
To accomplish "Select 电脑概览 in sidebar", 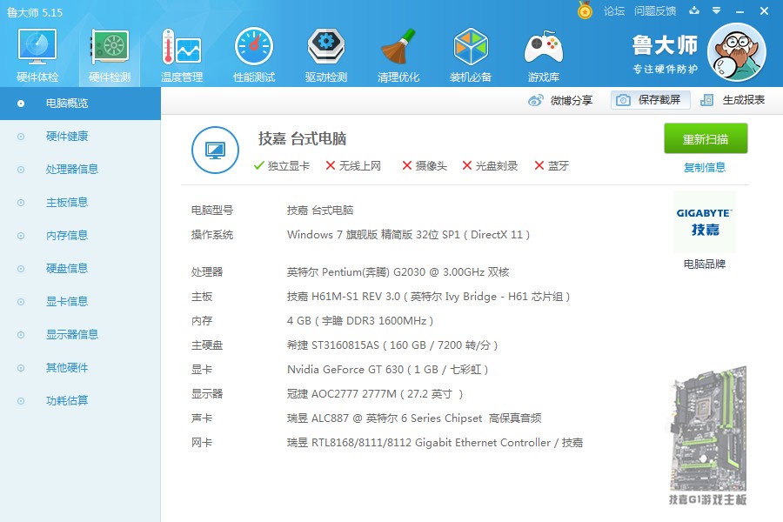I will coord(80,104).
